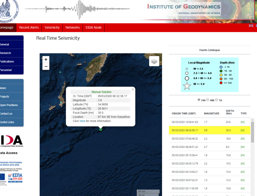Click the 'here' link for more information
This screenshot has width=257, height=196.
point(82,121)
